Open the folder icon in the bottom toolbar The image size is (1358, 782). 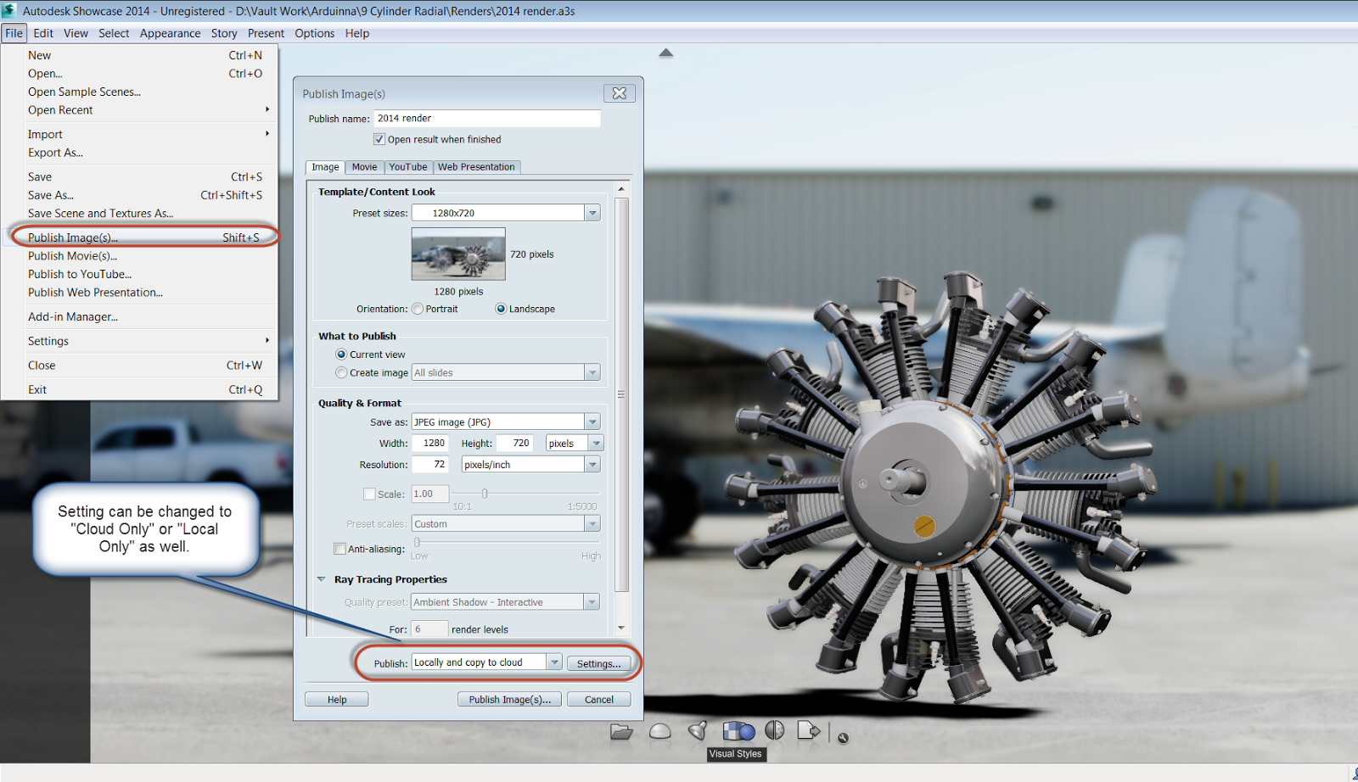pos(621,731)
